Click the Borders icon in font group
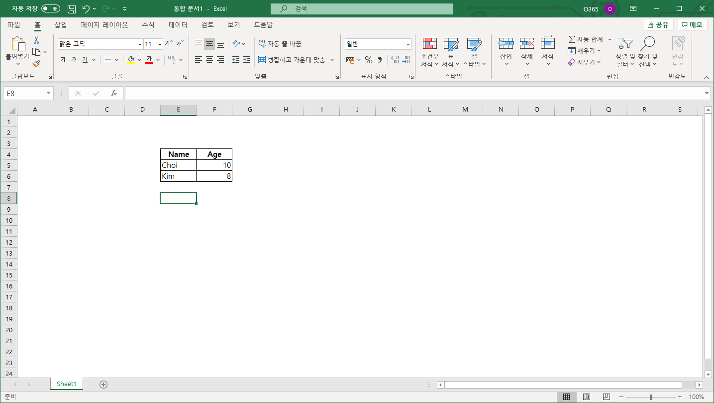The image size is (714, 403). pos(107,60)
